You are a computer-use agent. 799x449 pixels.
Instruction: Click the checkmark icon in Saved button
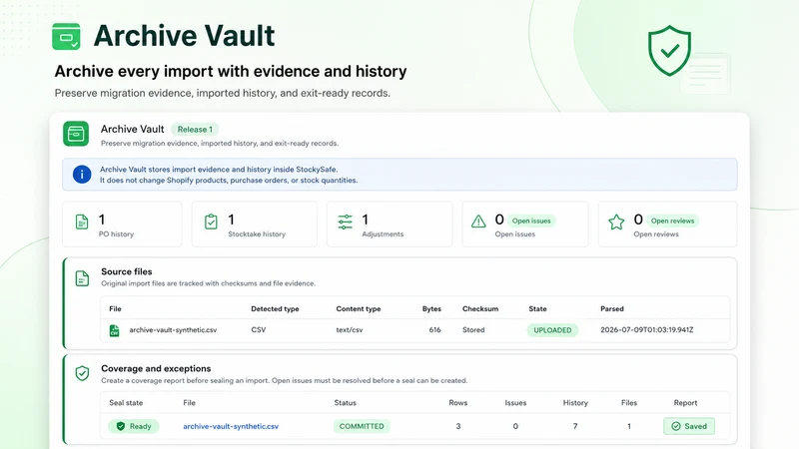[x=676, y=426]
